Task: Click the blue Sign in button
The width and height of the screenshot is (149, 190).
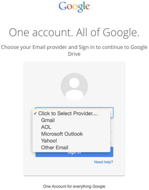Action: coord(74,155)
